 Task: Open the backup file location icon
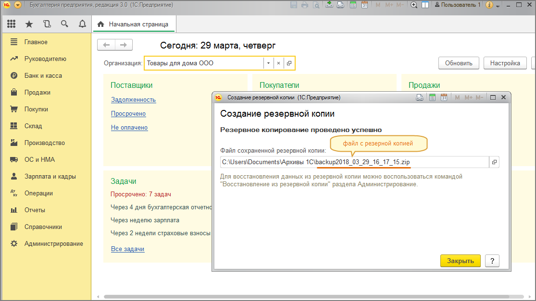point(494,162)
